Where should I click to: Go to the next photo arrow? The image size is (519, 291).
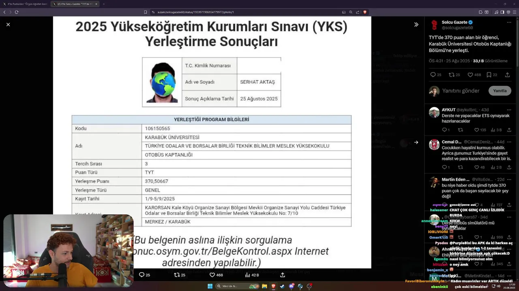[x=416, y=142]
